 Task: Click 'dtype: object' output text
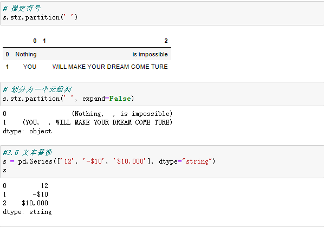(x=27, y=131)
